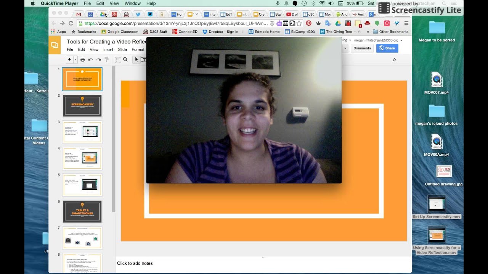Screen dimensions: 488x274
Task: Select the Set Up Screencastify.mov file
Action: [x=437, y=207]
